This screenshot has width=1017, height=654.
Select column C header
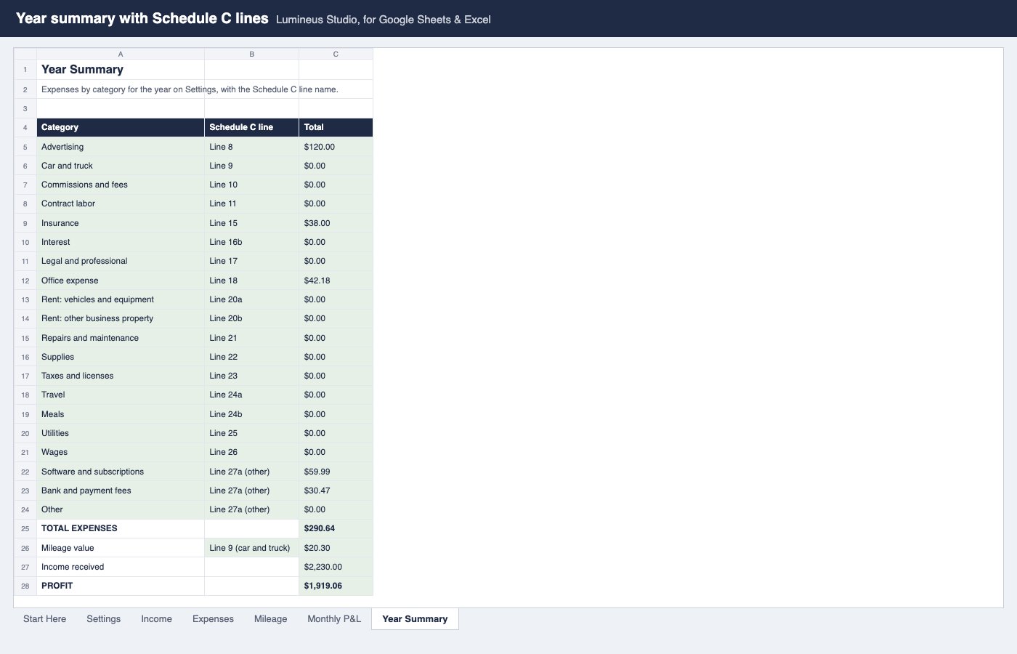pos(336,54)
